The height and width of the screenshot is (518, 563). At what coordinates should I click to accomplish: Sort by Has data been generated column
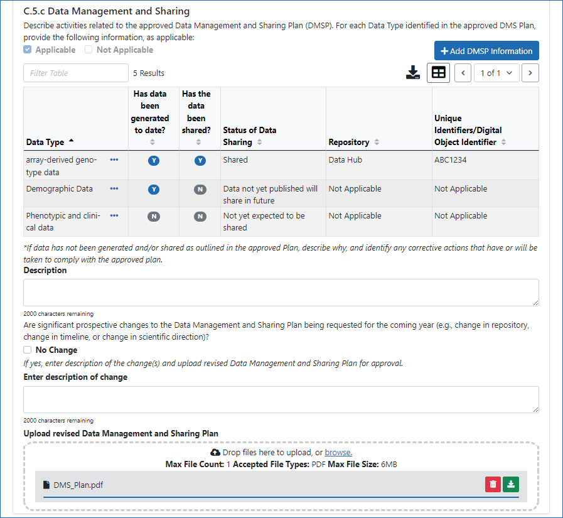point(153,142)
